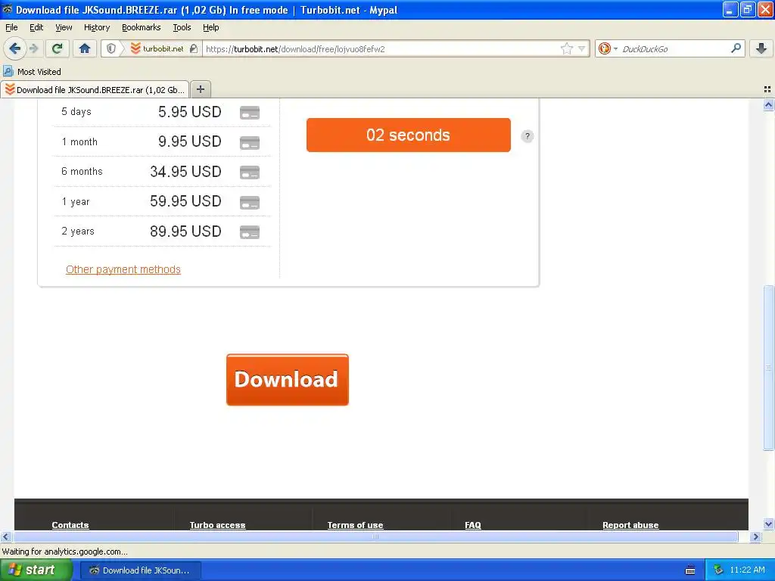This screenshot has width=775, height=581.
Task: Select the 59.95 USD price
Action: point(186,201)
